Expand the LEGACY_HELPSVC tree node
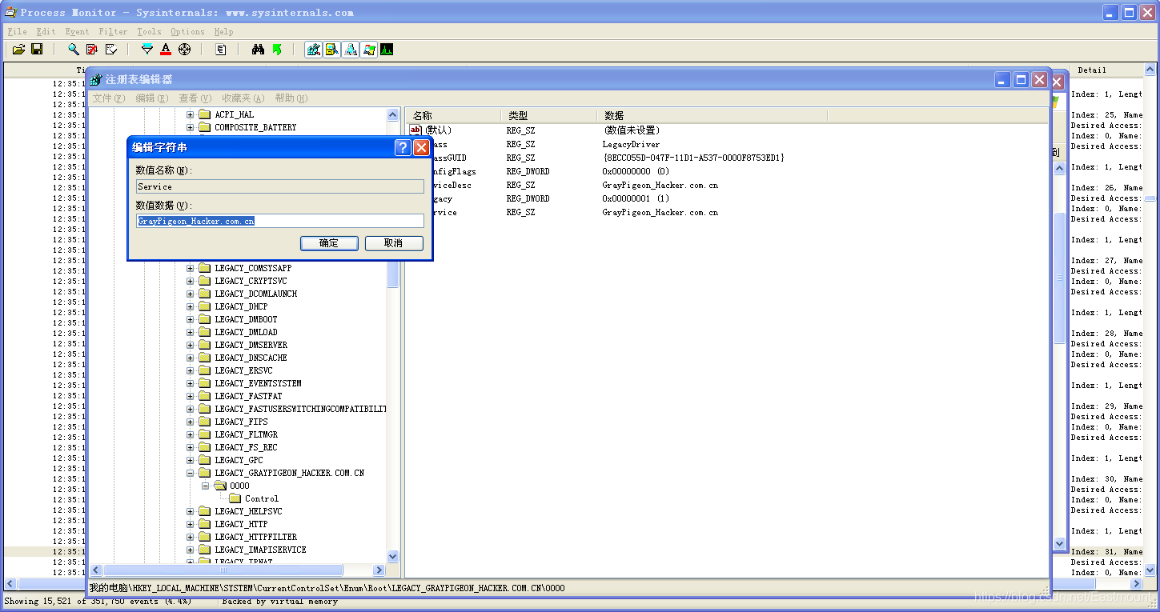Image resolution: width=1160 pixels, height=612 pixels. 191,511
